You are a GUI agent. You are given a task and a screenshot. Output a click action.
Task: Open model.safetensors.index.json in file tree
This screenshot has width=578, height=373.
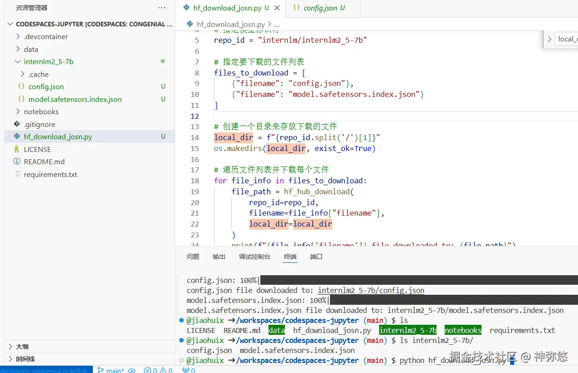click(75, 99)
